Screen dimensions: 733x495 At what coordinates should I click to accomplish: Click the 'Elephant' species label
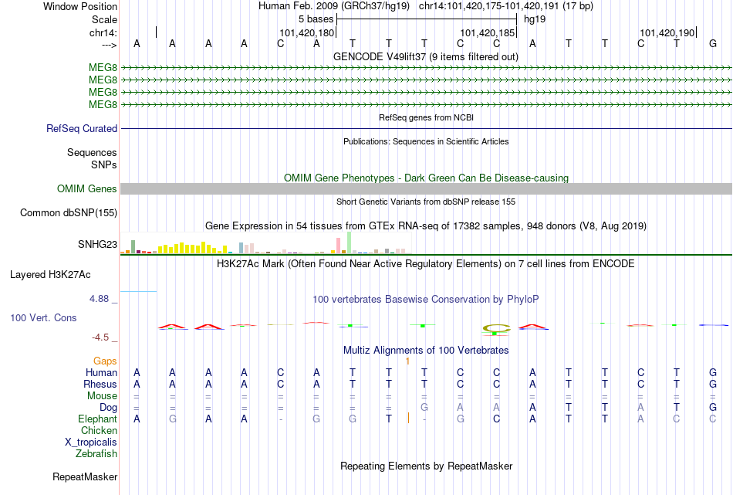97,419
